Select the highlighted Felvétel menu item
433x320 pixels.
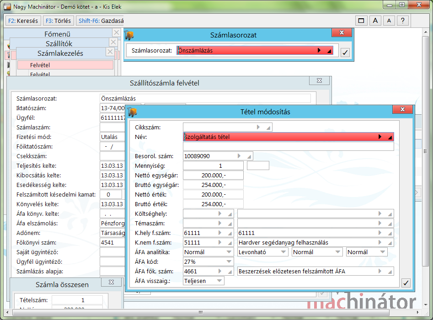point(65,65)
